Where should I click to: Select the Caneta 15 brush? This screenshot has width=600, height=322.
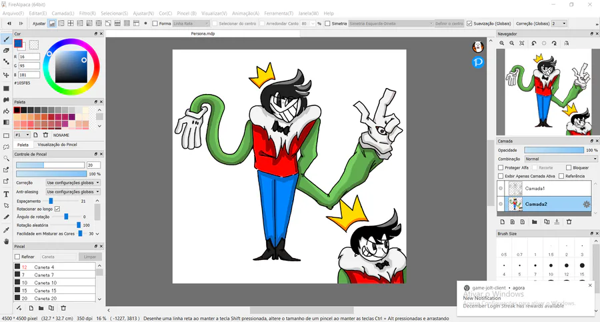pyautogui.click(x=55, y=290)
